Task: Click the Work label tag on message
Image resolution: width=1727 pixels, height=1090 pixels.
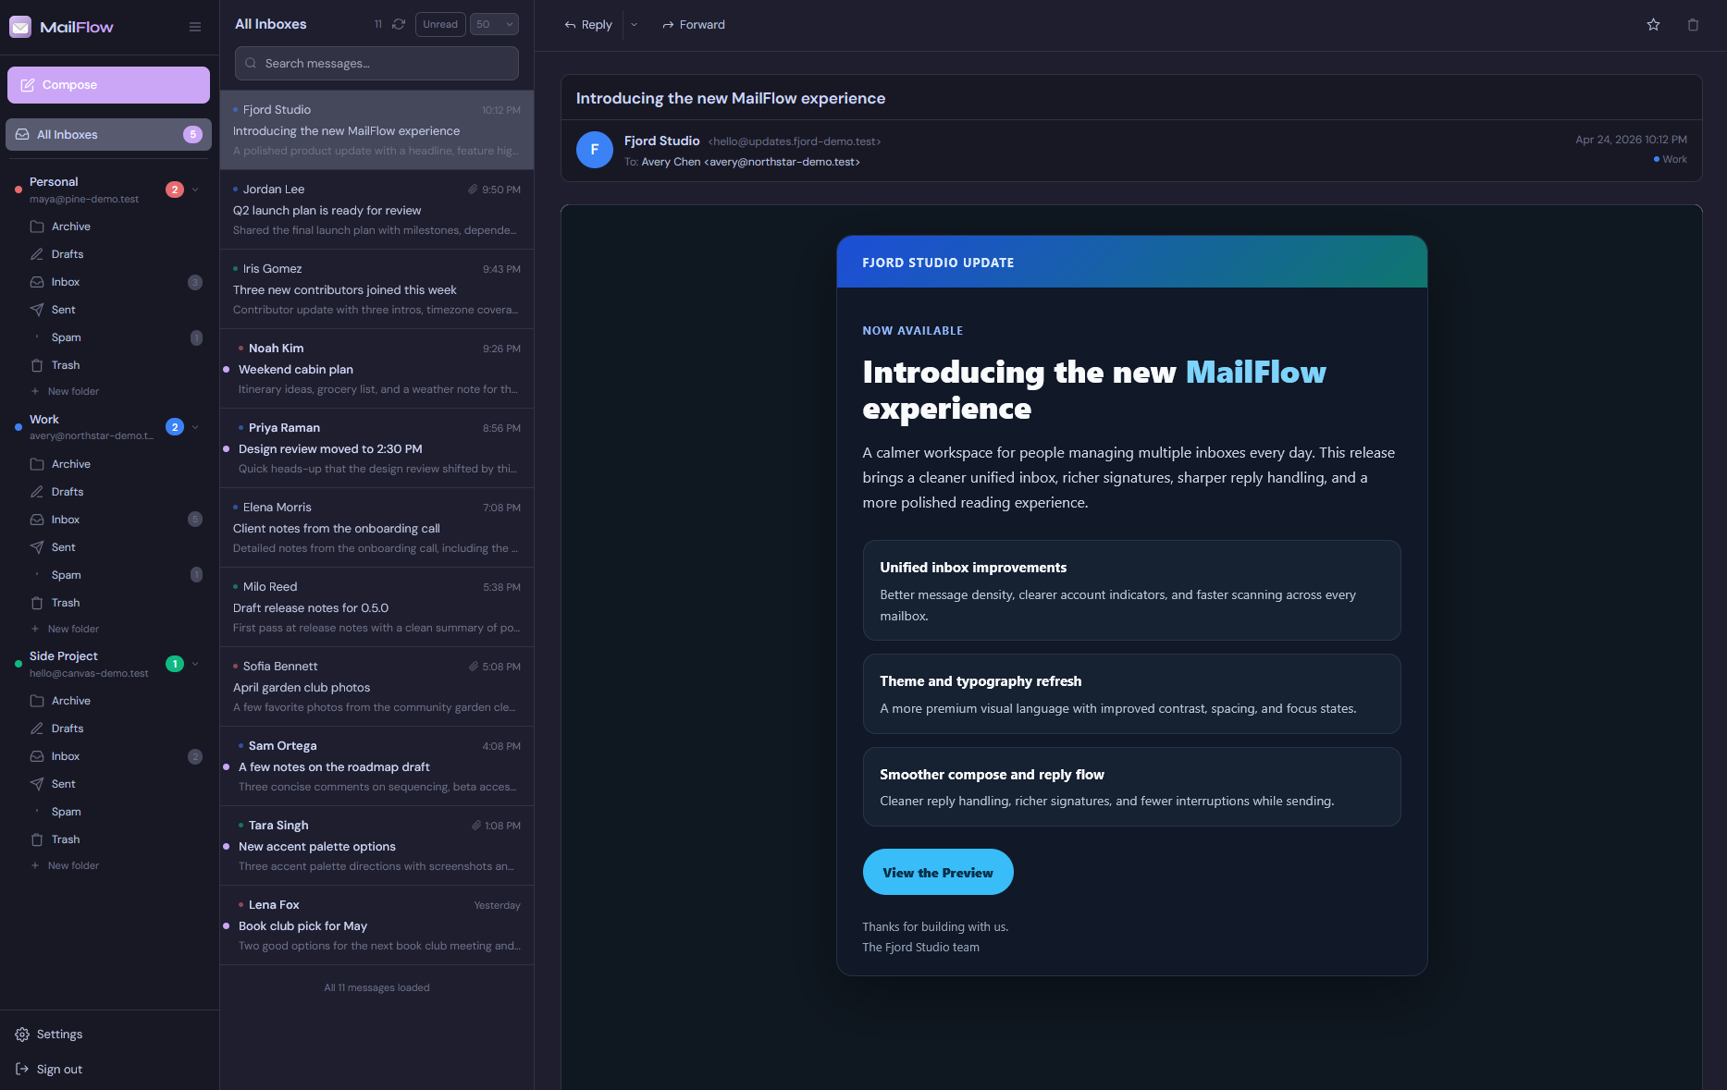Action: (x=1671, y=160)
